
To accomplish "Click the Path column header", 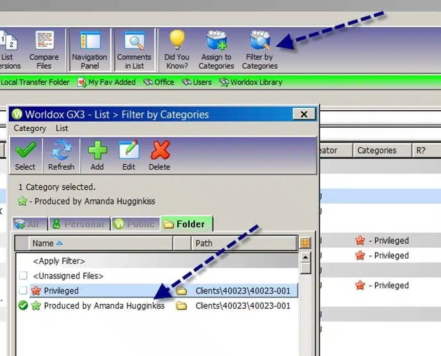I will coord(244,243).
